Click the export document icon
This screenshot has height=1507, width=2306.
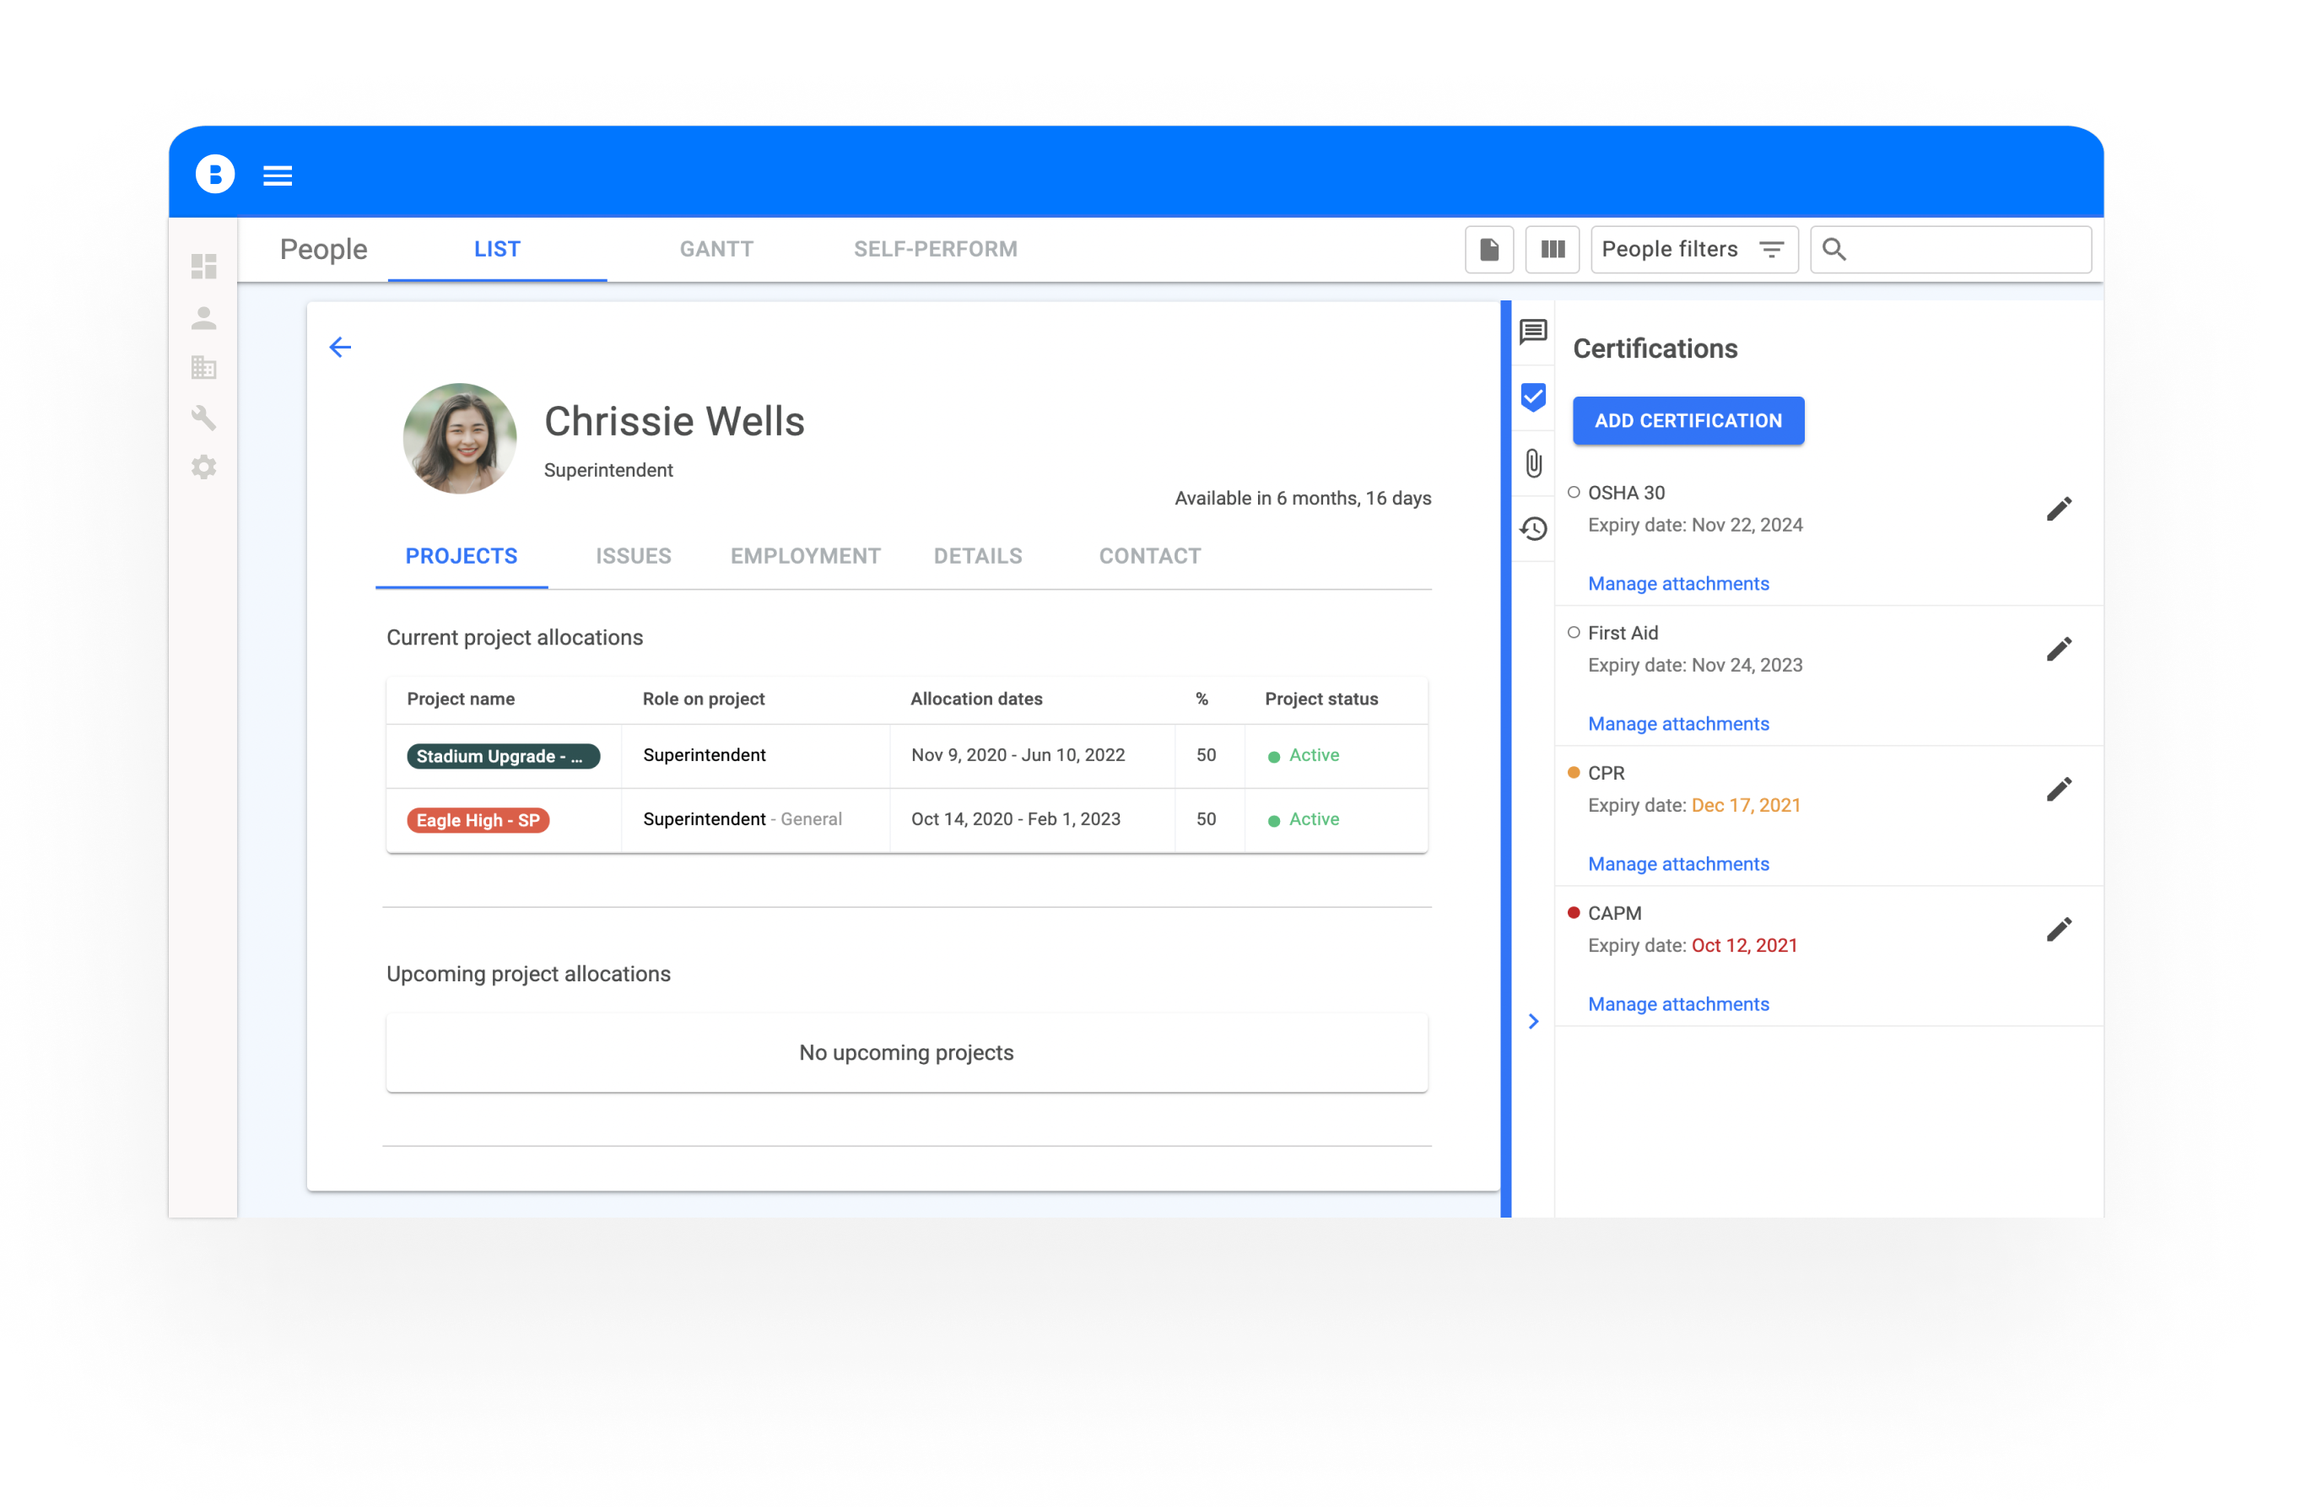click(x=1489, y=250)
